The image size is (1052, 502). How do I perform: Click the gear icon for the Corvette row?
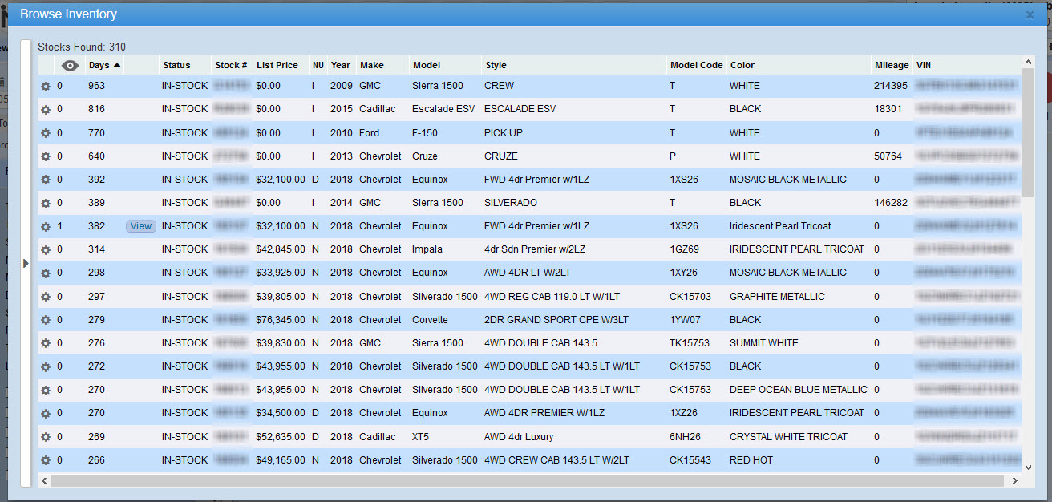pyautogui.click(x=46, y=320)
